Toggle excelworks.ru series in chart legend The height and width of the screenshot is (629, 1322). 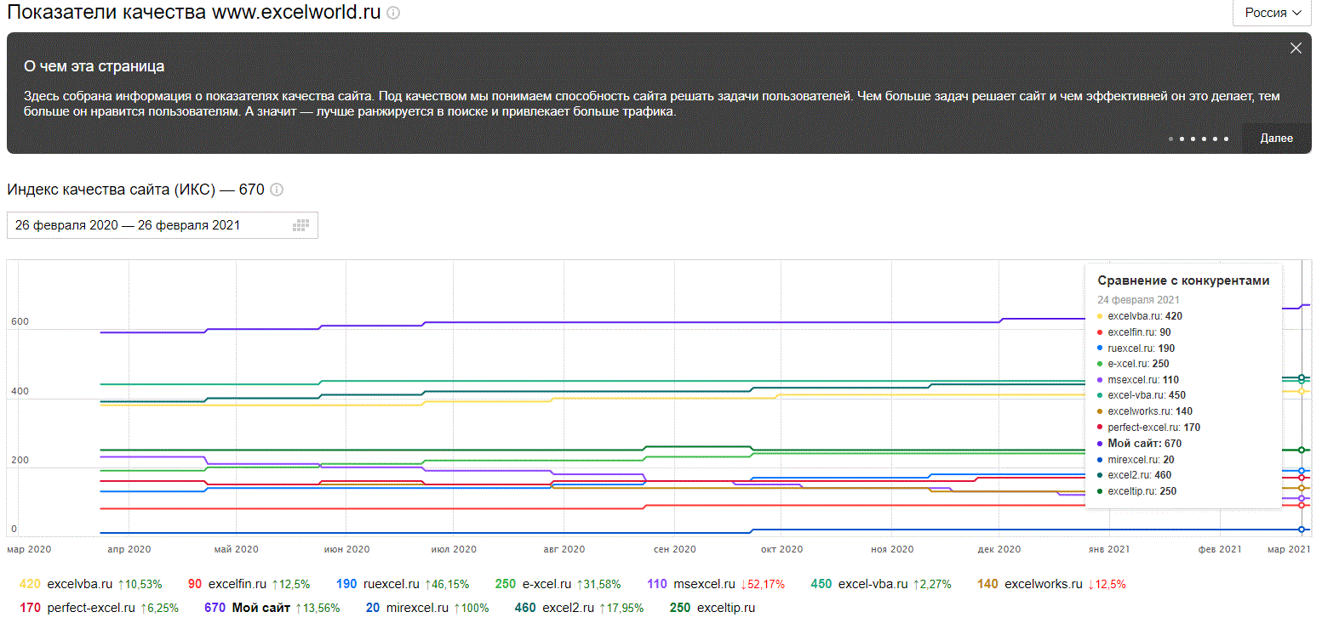(1051, 584)
